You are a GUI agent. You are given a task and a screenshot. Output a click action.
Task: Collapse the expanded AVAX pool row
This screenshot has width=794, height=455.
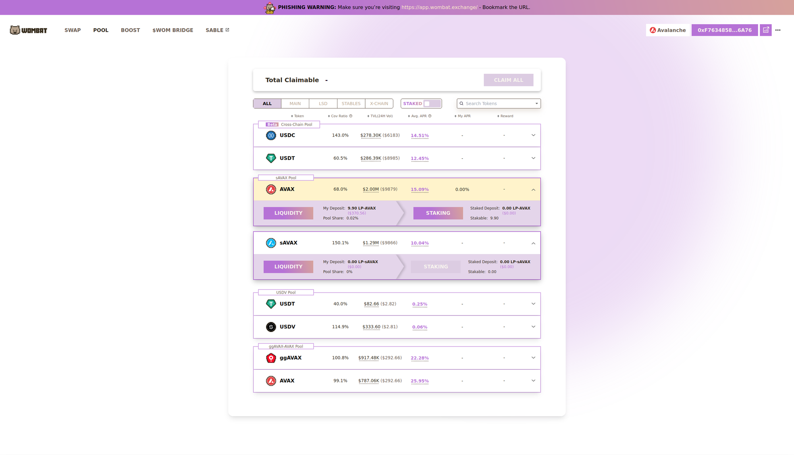(533, 190)
